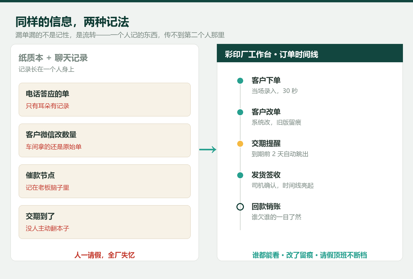Select the 客户微信改数量 card
Image resolution: width=413 pixels, height=279 pixels.
[x=105, y=141]
